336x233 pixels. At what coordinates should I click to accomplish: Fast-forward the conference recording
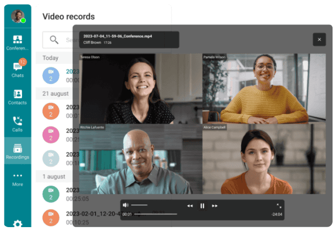pyautogui.click(x=214, y=206)
